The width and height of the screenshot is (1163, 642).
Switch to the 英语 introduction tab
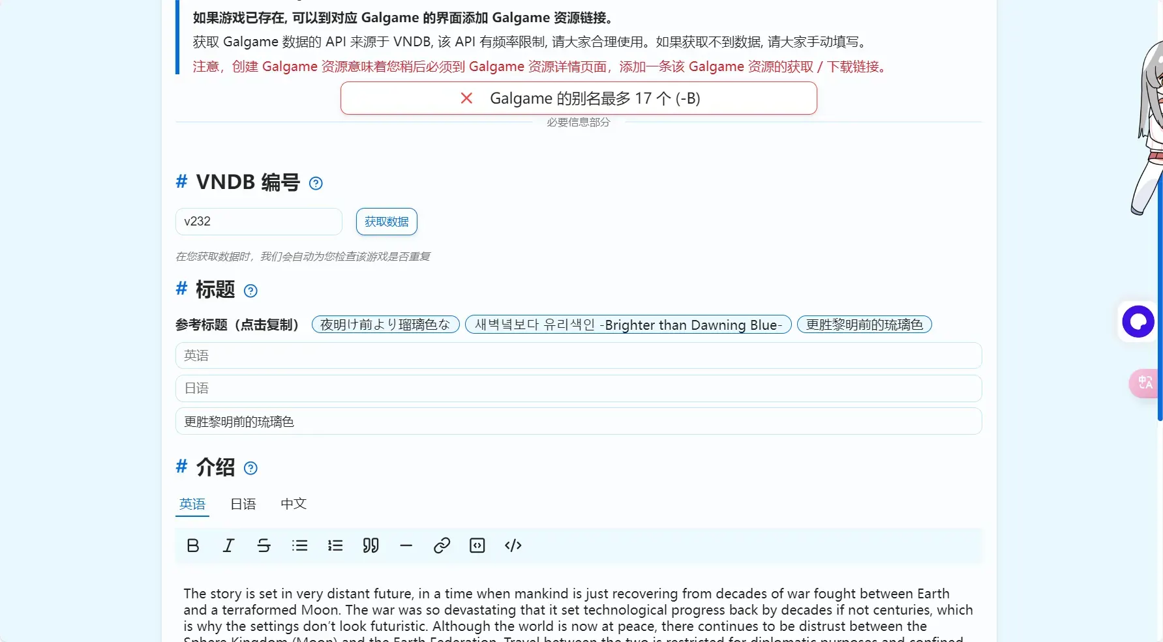coord(192,504)
